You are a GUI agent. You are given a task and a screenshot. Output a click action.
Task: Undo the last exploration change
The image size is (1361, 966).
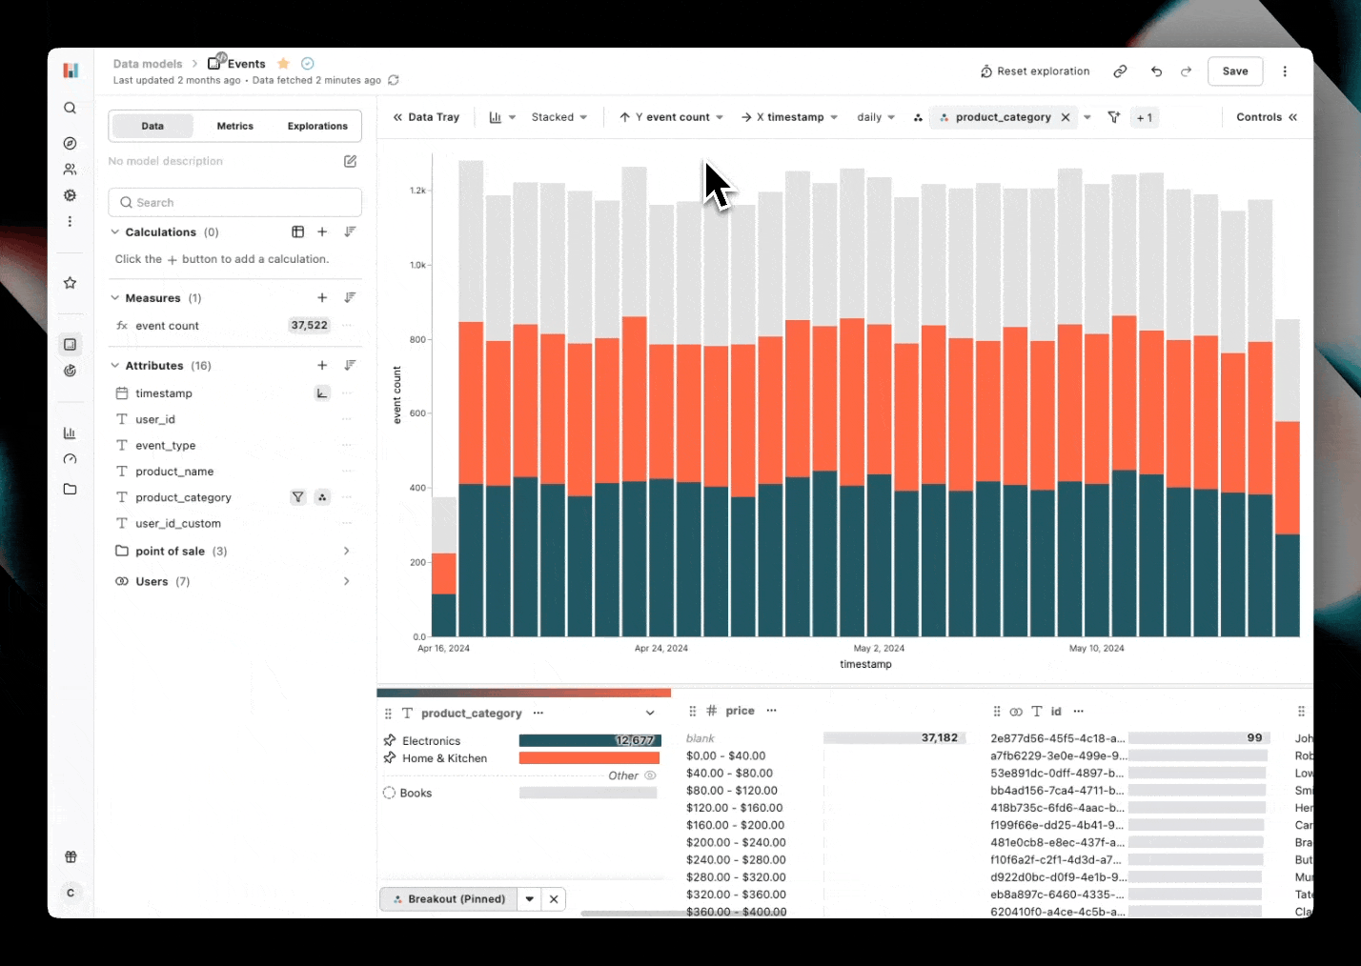1156,71
